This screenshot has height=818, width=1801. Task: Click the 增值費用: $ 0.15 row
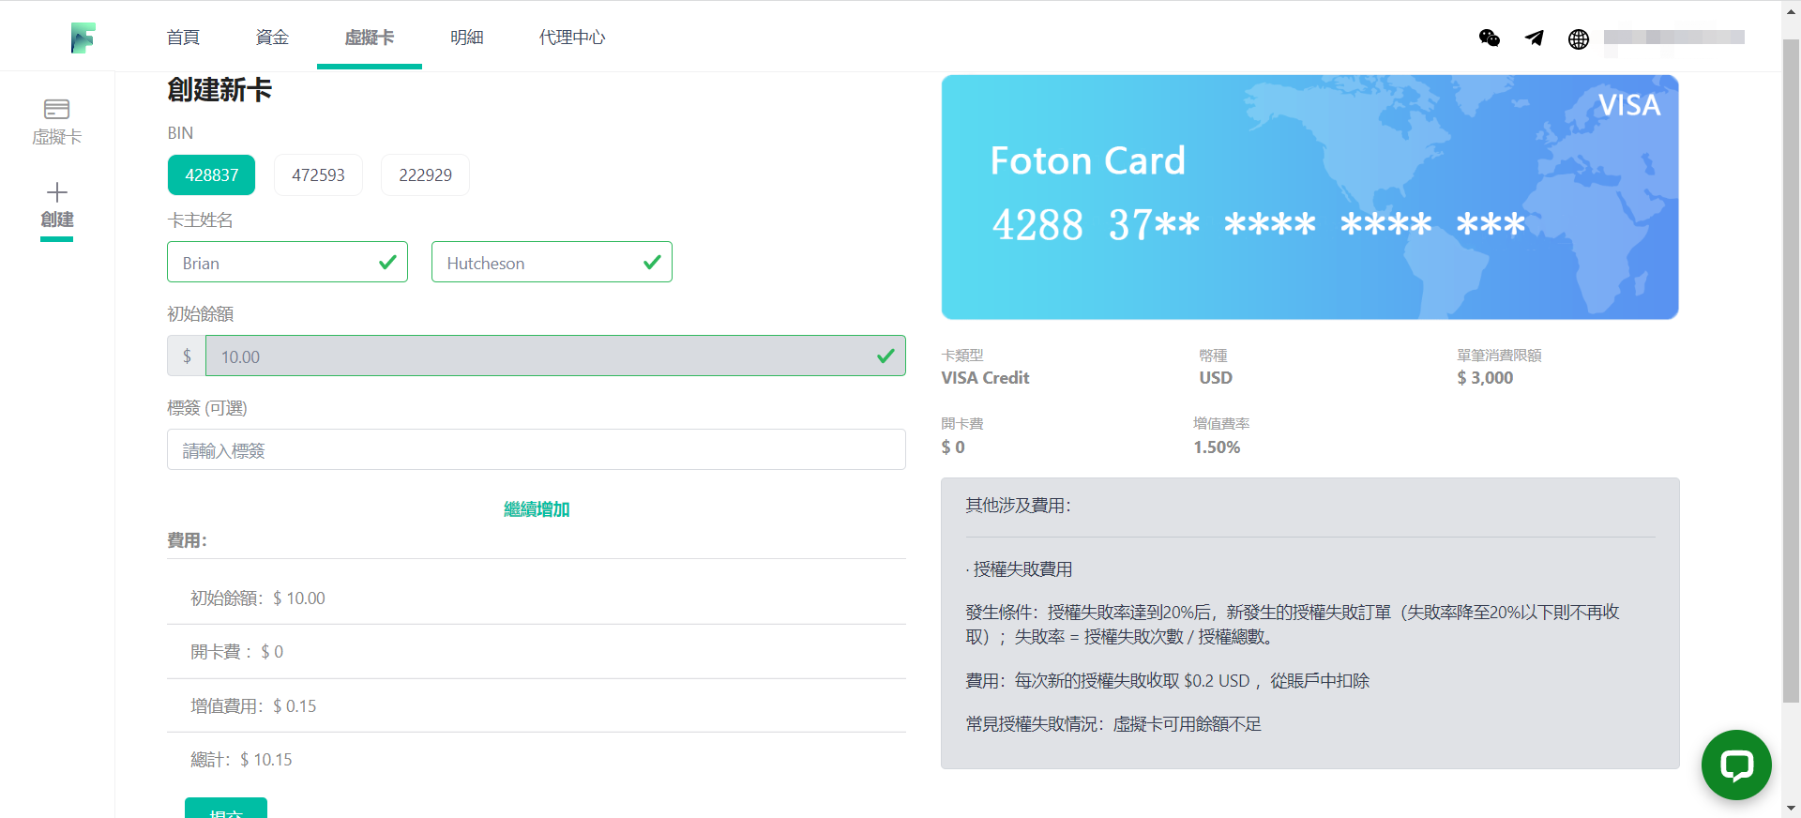click(x=537, y=705)
